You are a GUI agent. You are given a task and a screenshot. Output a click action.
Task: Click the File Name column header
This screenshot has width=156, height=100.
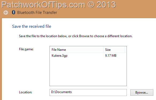pyautogui.click(x=77, y=50)
